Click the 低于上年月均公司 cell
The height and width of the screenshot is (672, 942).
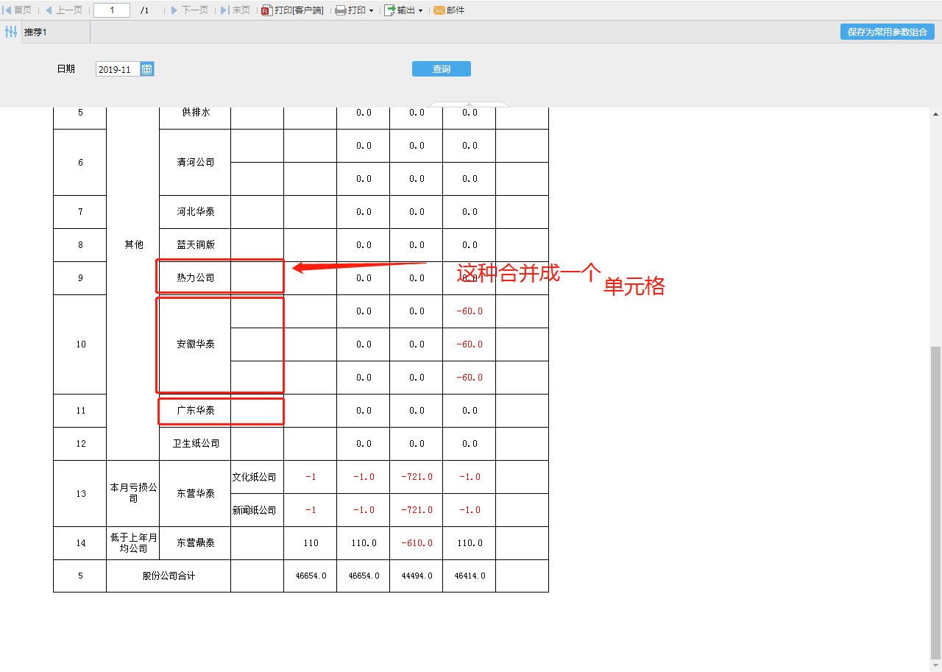pyautogui.click(x=133, y=543)
